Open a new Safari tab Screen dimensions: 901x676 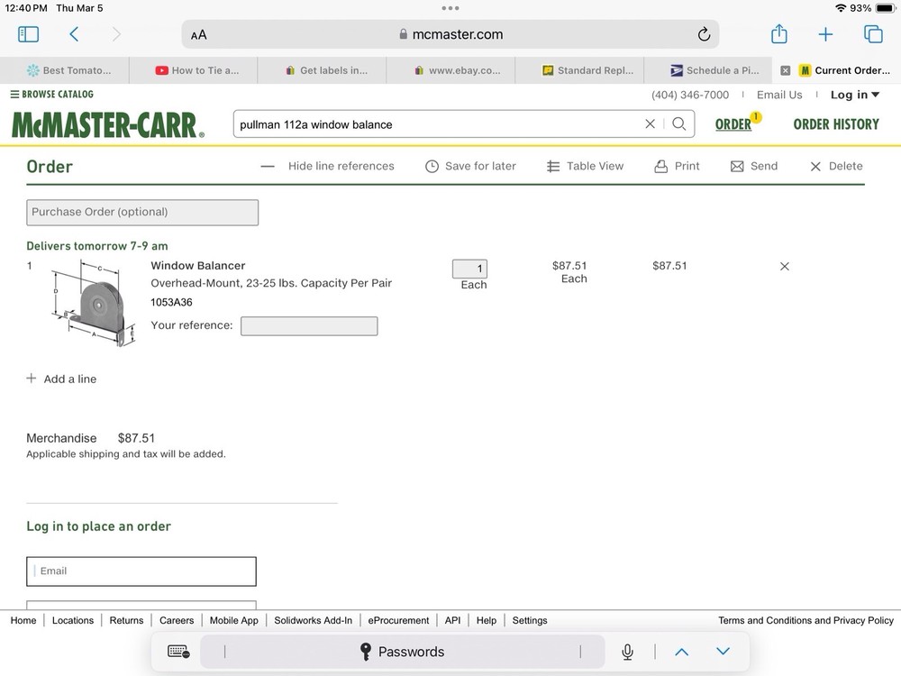click(825, 35)
